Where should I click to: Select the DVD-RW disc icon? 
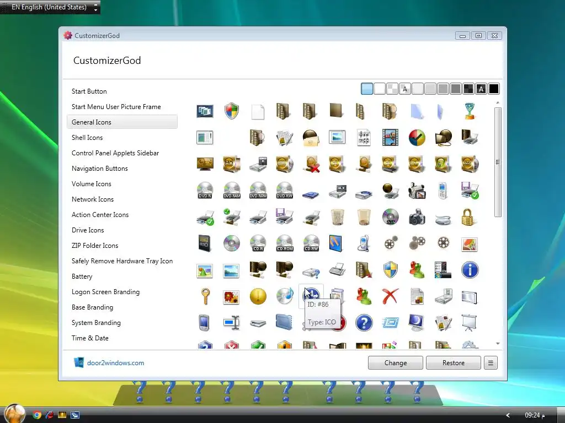[285, 190]
